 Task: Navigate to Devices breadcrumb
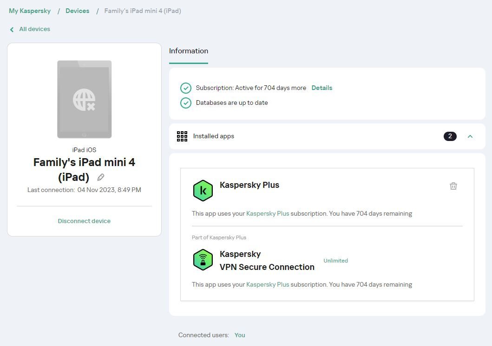[78, 11]
